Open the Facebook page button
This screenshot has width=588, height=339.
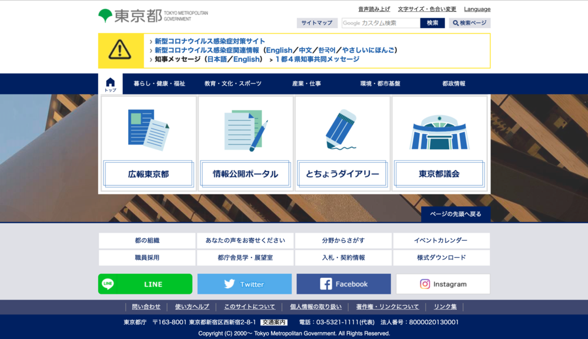(x=343, y=284)
